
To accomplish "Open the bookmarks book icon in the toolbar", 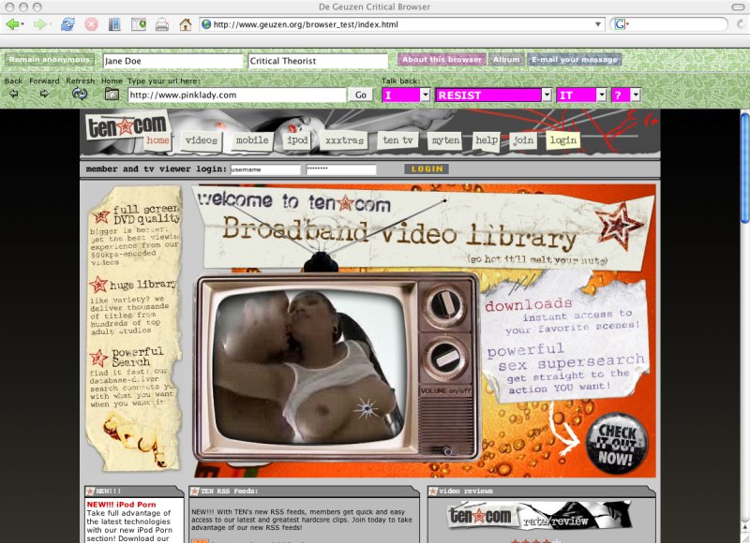I will (114, 24).
